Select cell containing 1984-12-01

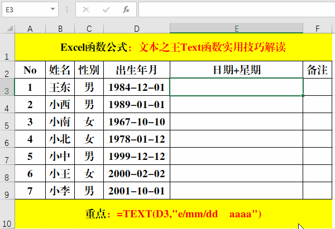(137, 87)
